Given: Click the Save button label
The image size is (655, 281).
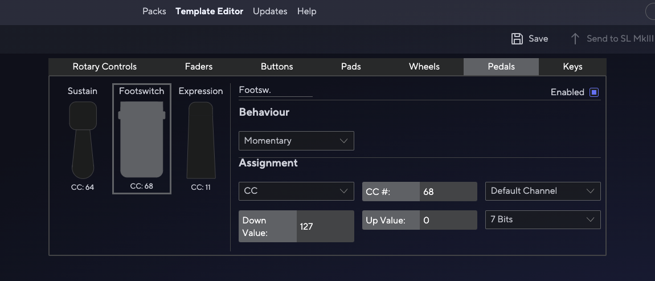Looking at the screenshot, I should 538,39.
